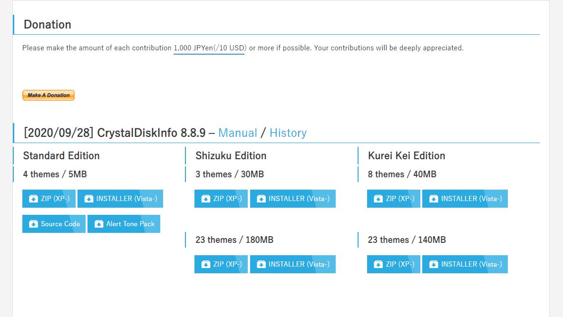The image size is (563, 317).
Task: Download Standard Edition ZIP (XP-)
Action: 49,199
